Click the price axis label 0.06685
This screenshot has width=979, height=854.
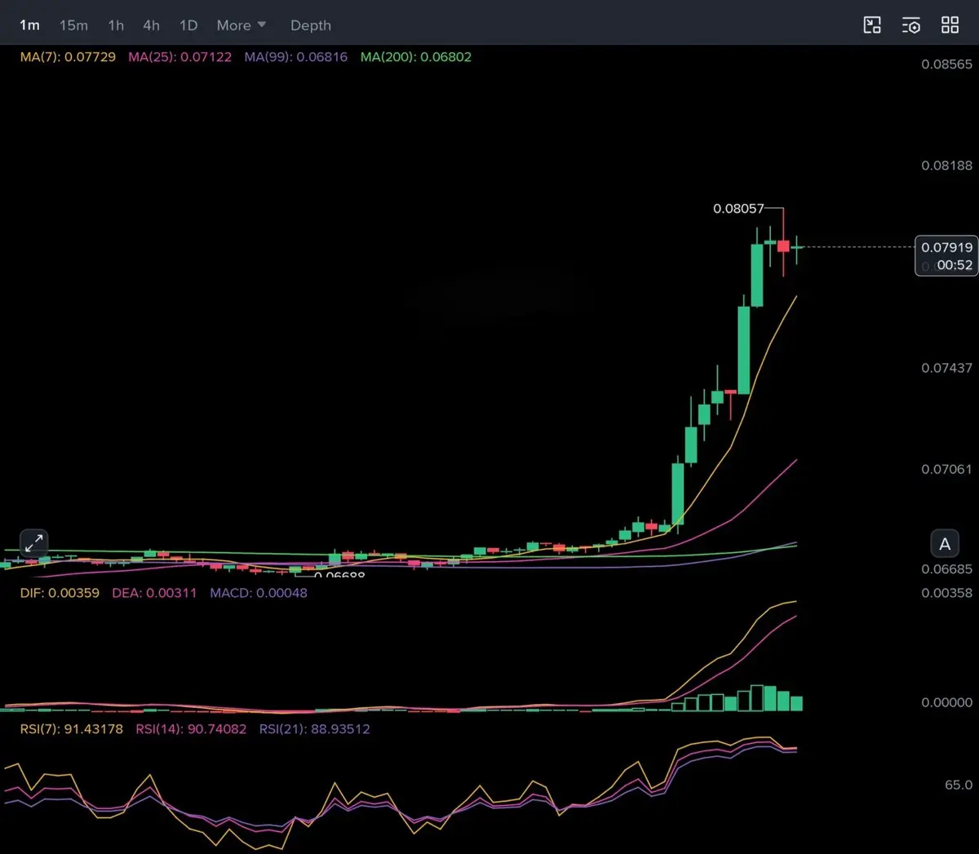[x=946, y=569]
